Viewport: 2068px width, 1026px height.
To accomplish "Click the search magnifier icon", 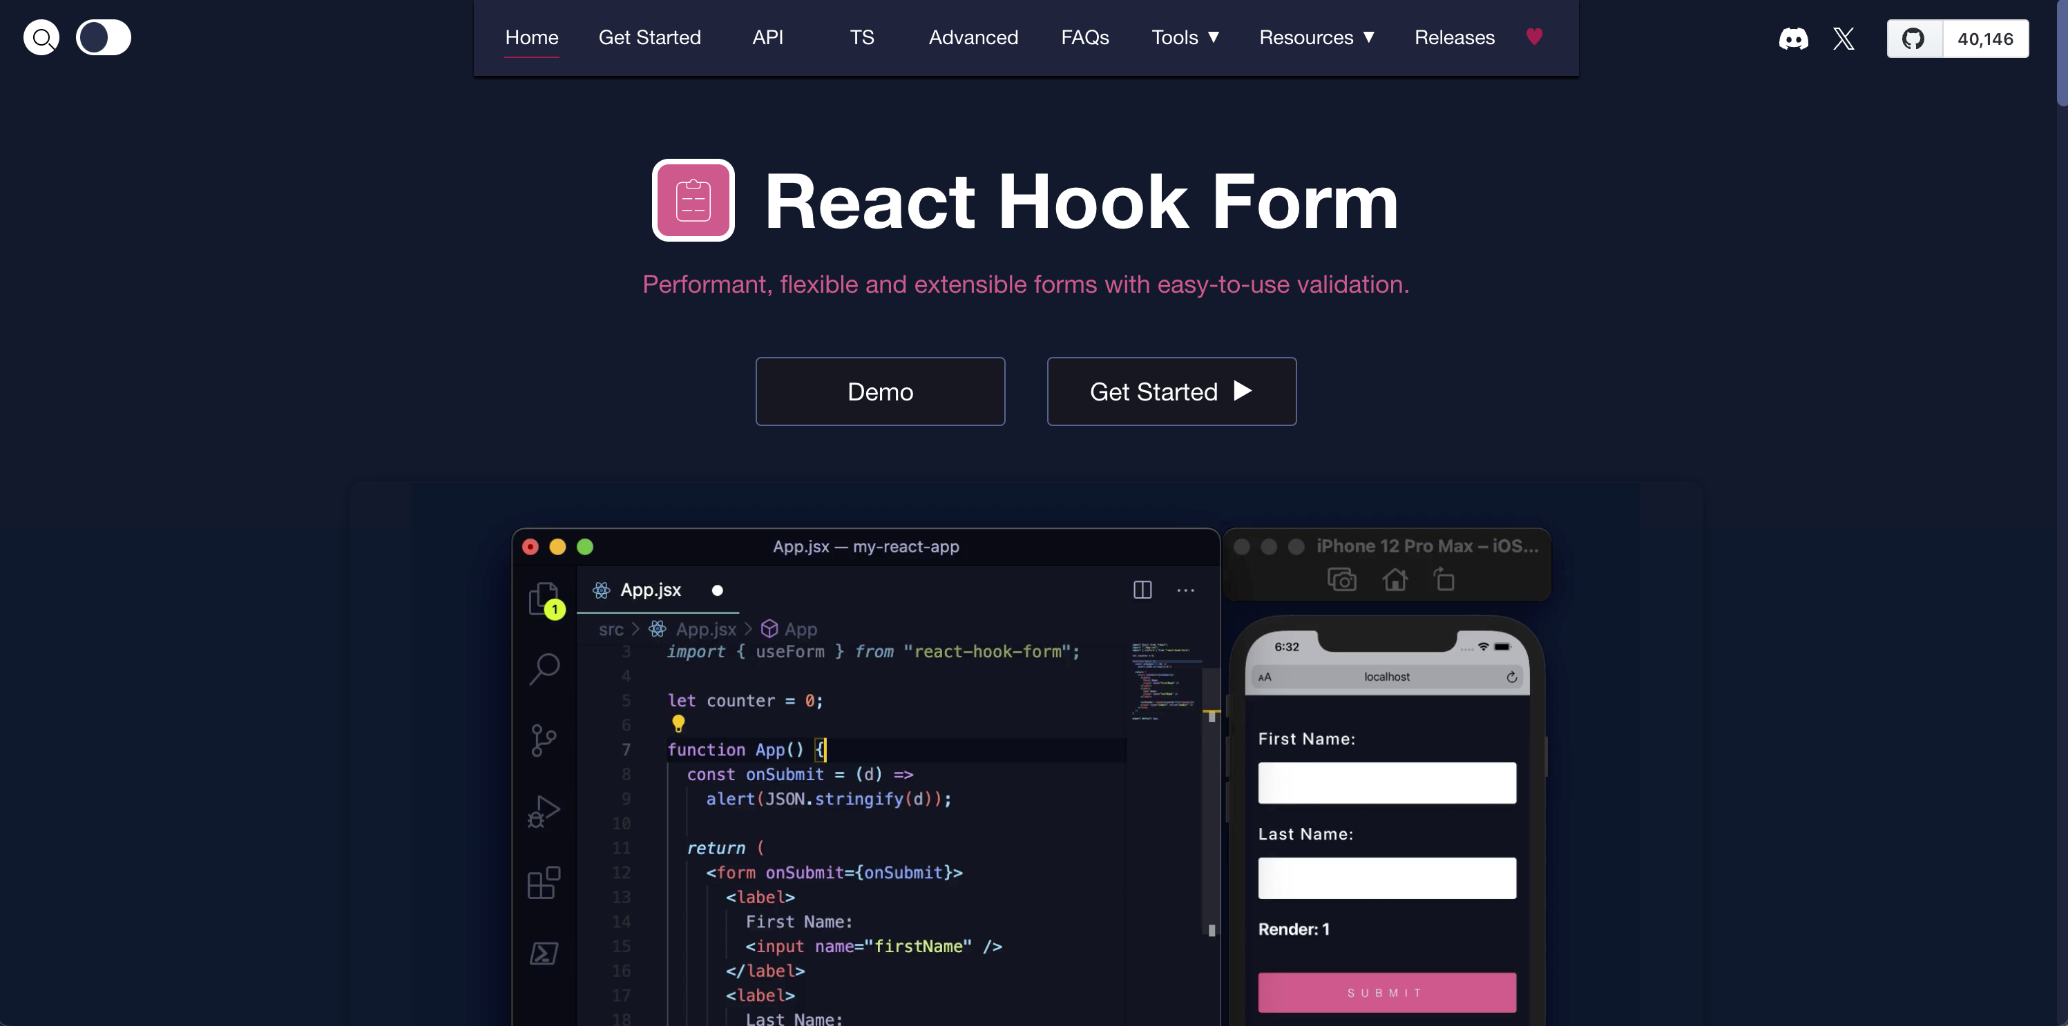I will coord(41,38).
